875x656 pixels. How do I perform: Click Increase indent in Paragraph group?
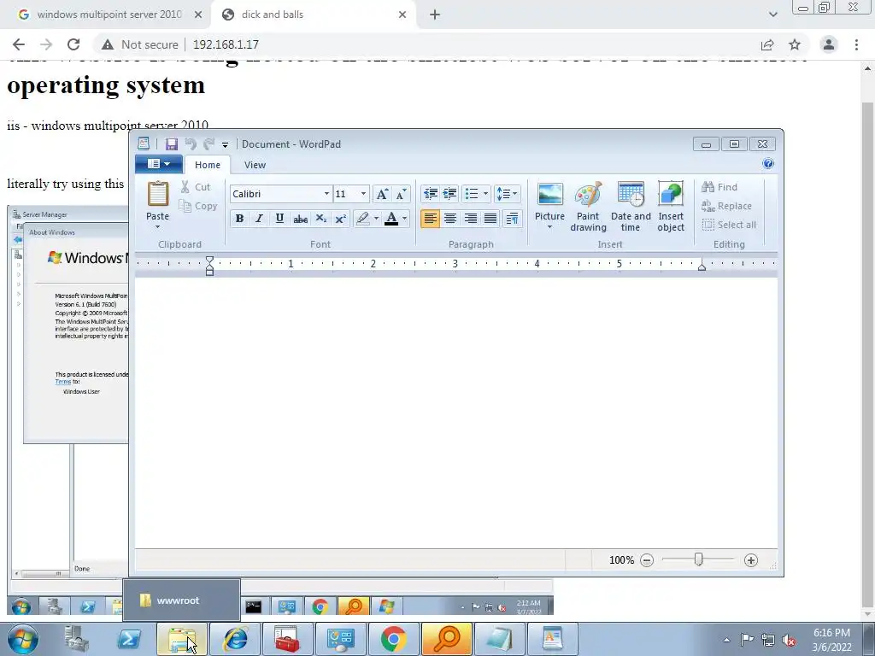click(x=449, y=194)
